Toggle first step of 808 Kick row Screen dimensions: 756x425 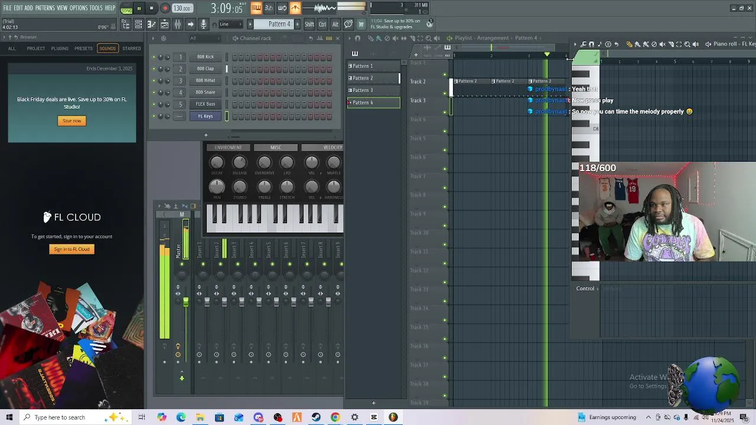[234, 57]
